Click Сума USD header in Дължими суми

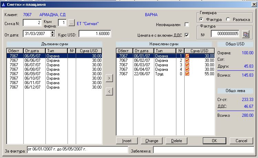point(89,51)
